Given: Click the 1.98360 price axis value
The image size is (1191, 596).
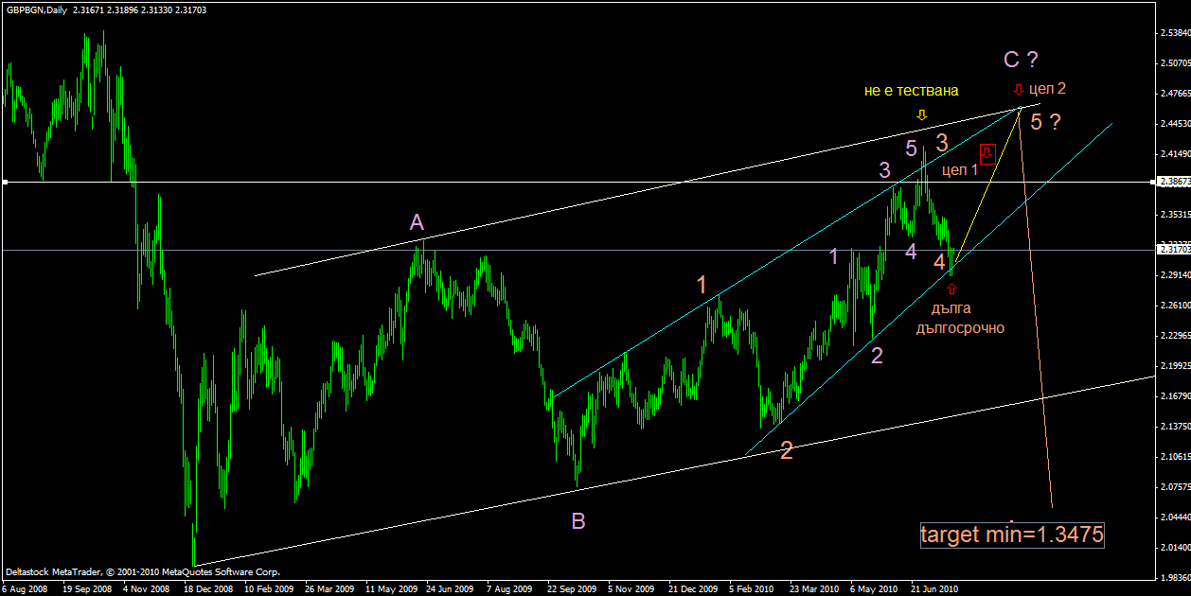Looking at the screenshot, I should point(1174,578).
